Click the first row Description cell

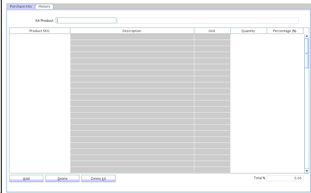point(132,37)
